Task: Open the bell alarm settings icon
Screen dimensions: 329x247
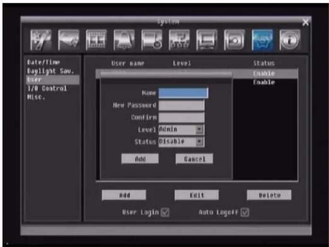Action: coord(124,40)
